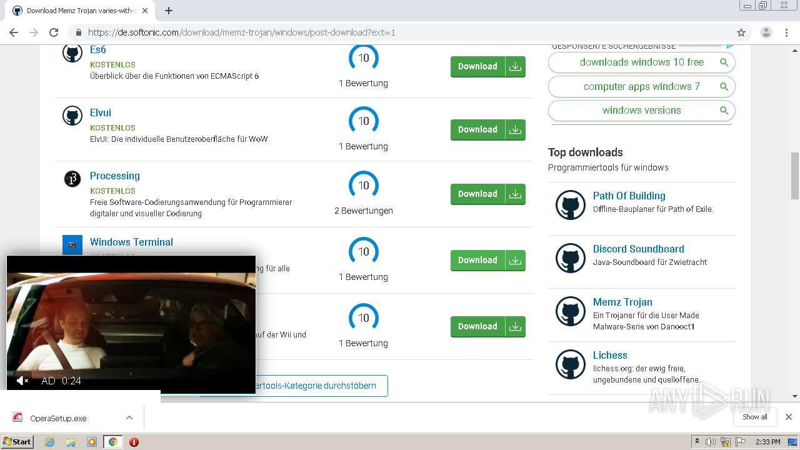Open the Windows Terminal title link
The width and height of the screenshot is (800, 450).
[131, 242]
